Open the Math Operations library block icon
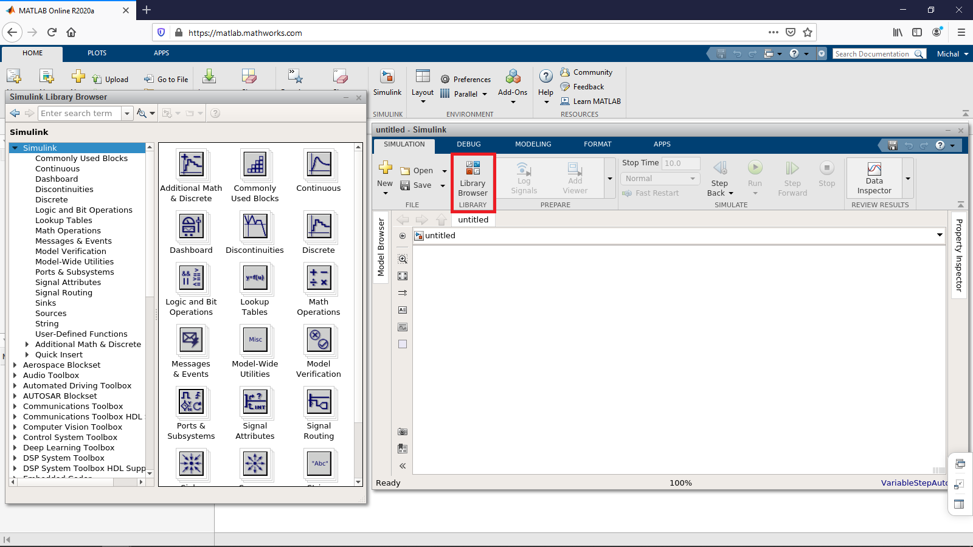 319,278
